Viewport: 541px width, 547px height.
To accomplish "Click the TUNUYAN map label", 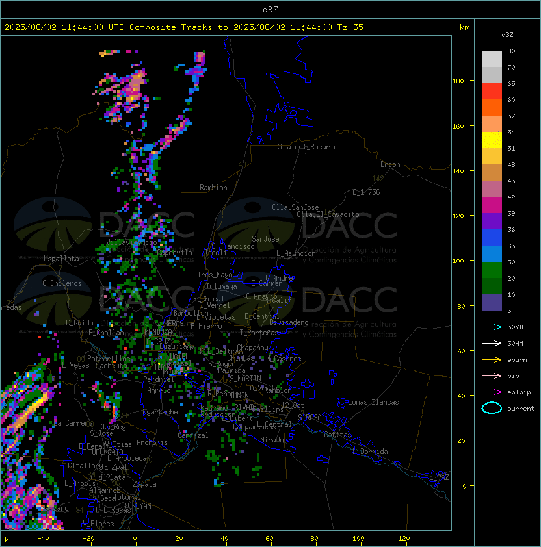I will pos(138,506).
